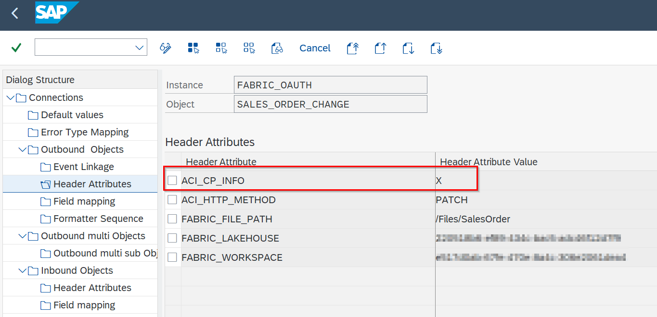Image resolution: width=657 pixels, height=317 pixels.
Task: Click the Deselect All toolbar icon
Action: pyautogui.click(x=249, y=48)
